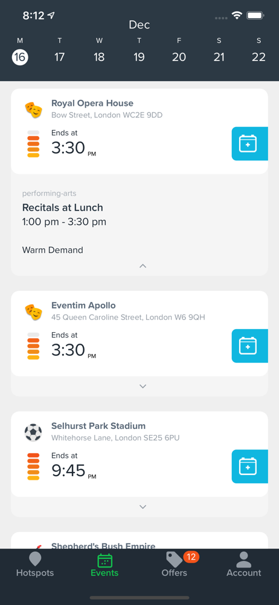Open the Offers tab with 12 badge
Viewport: 279px width, 605px height.
pos(175,565)
